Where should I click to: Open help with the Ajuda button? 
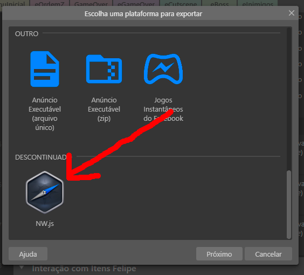[28, 254]
